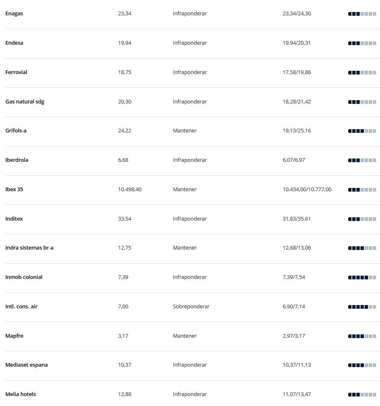Select the Inditex stock name
The image size is (380, 406).
14,219
